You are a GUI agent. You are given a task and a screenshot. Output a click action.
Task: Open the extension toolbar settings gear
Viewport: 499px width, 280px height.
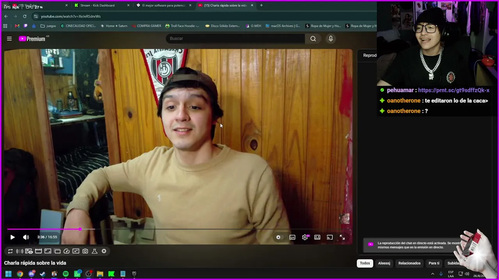[104, 251]
